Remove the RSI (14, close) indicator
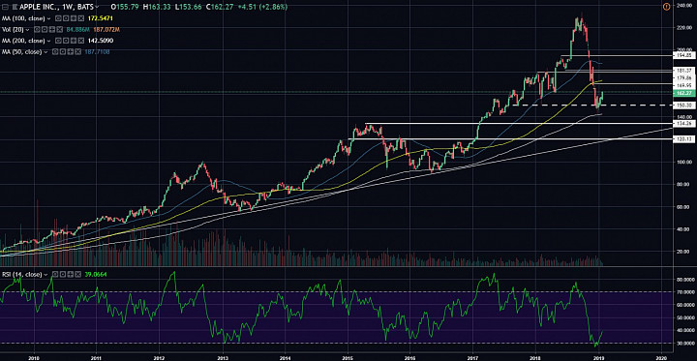 [77, 274]
